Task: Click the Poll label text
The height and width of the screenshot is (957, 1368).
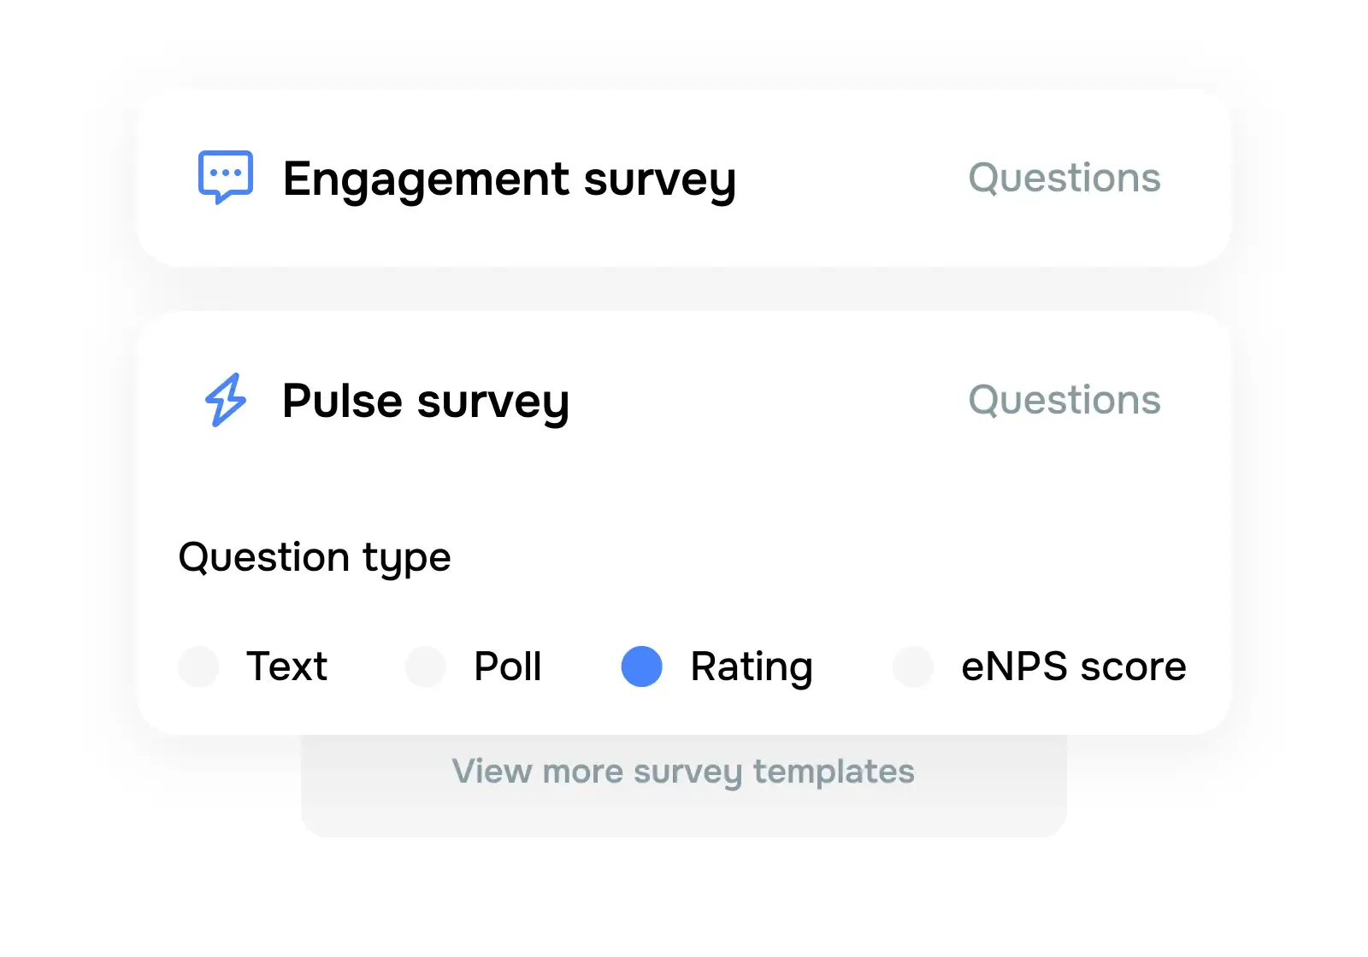Action: (508, 667)
